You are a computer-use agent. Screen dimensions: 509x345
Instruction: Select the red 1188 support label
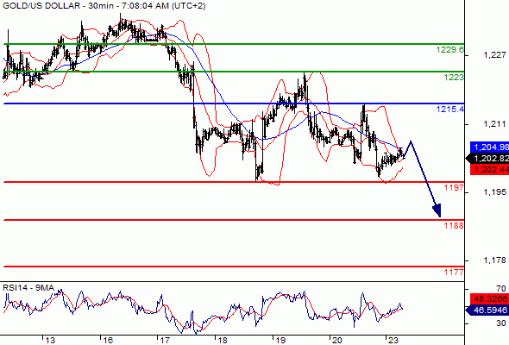coord(454,225)
